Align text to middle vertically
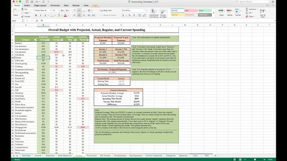The height and width of the screenshot is (161, 287). pyautogui.click(x=79, y=10)
